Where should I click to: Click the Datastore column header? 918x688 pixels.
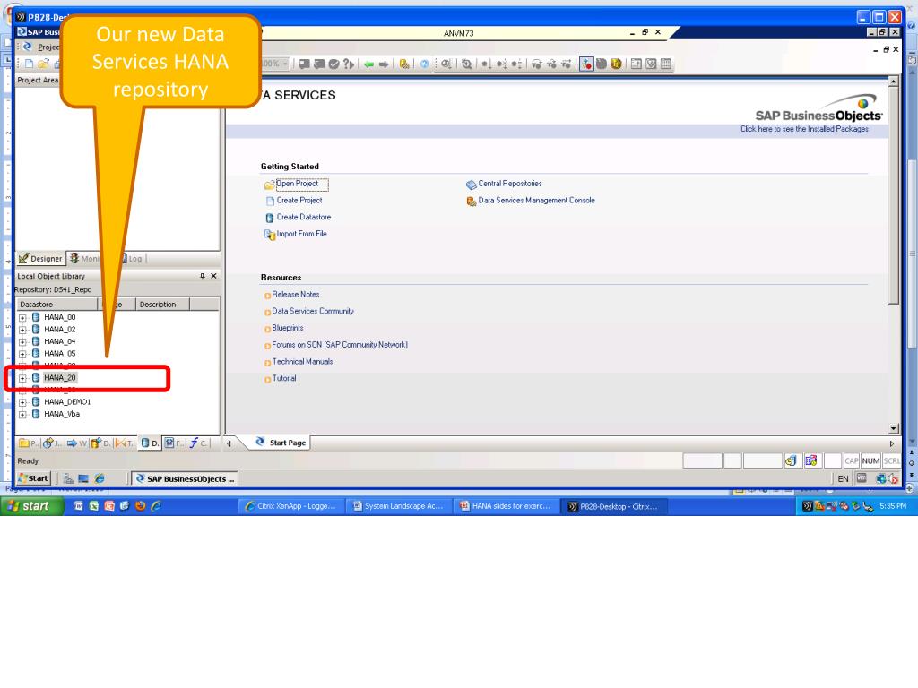56,305
